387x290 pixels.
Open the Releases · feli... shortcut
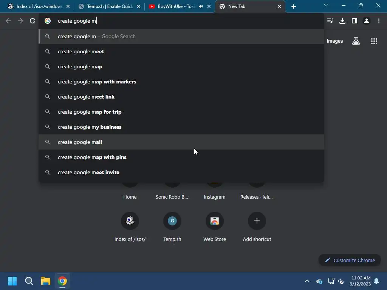tap(257, 197)
